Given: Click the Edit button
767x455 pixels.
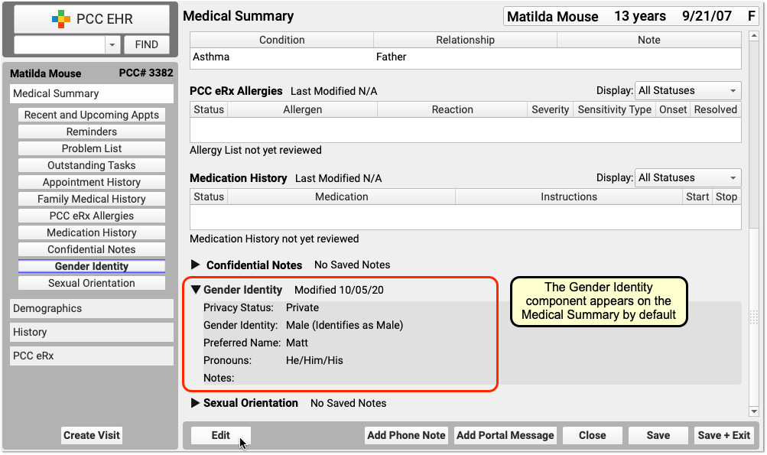Looking at the screenshot, I should (x=220, y=435).
